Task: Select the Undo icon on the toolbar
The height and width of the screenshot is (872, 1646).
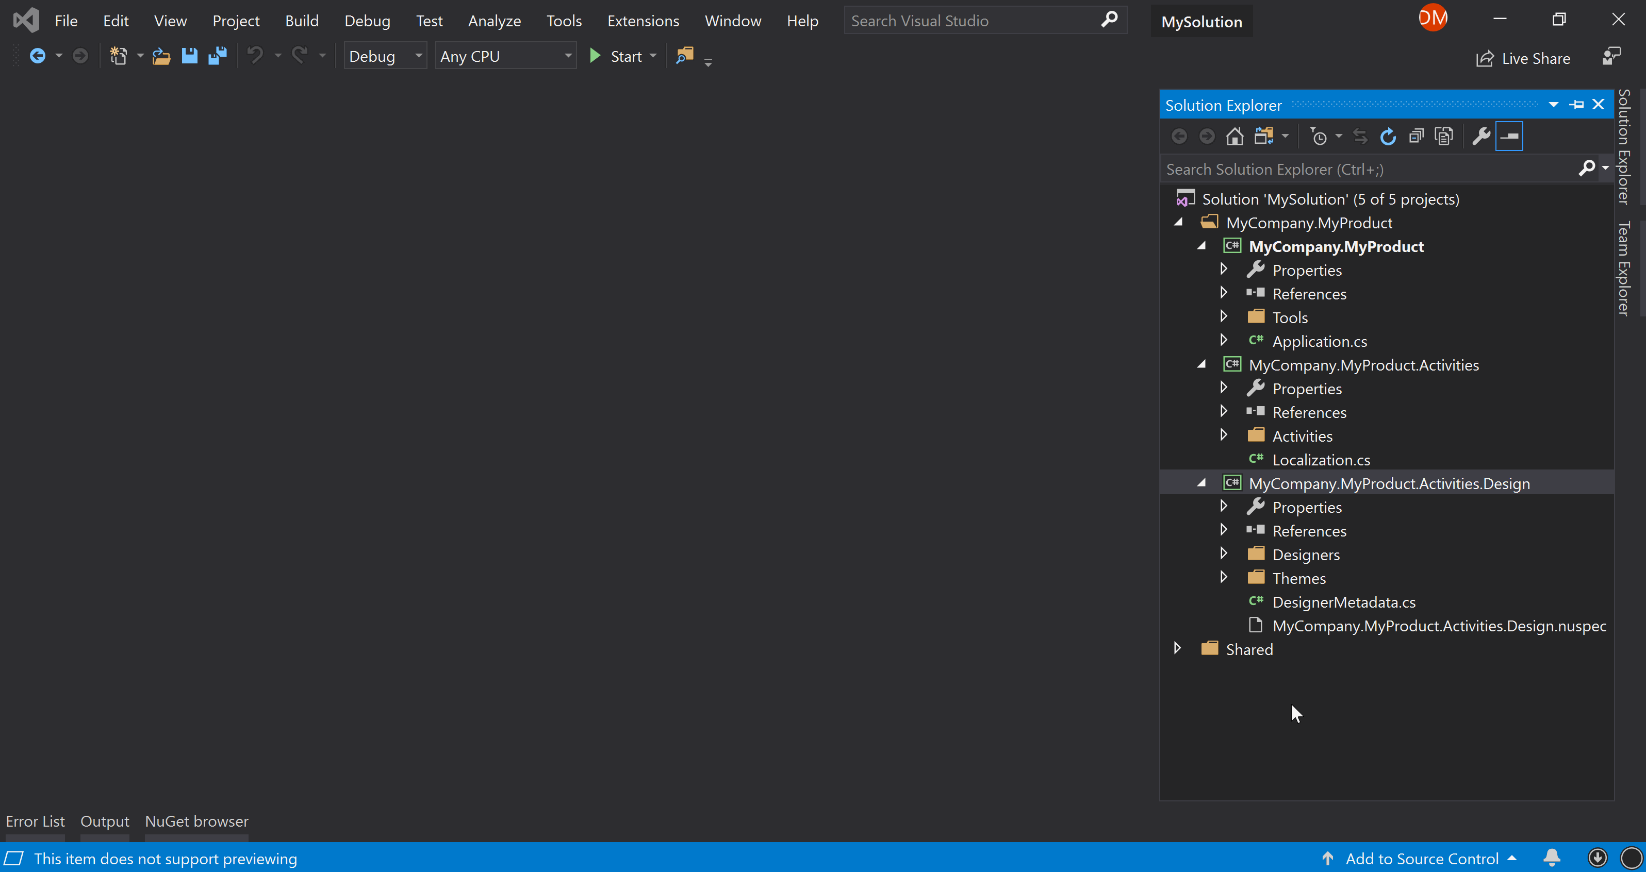Action: (256, 56)
